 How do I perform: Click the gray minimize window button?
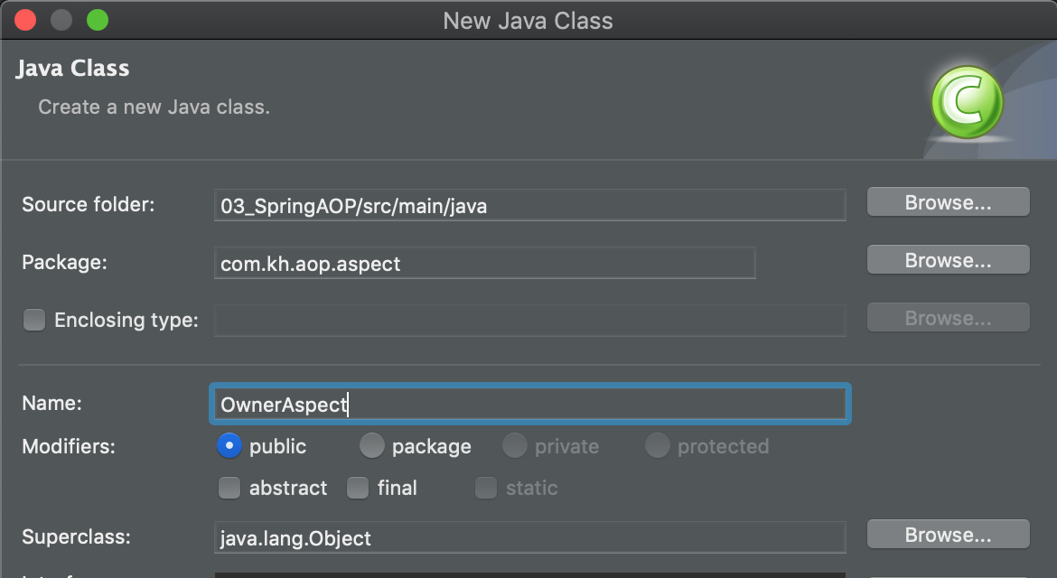click(x=61, y=20)
